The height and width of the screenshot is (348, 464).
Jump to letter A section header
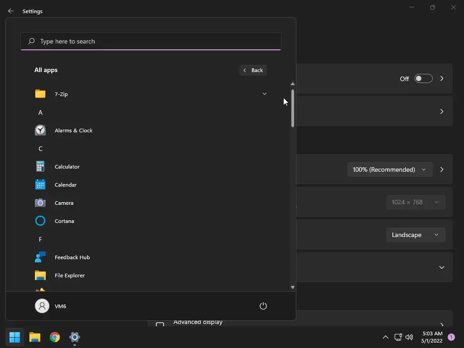click(x=40, y=112)
